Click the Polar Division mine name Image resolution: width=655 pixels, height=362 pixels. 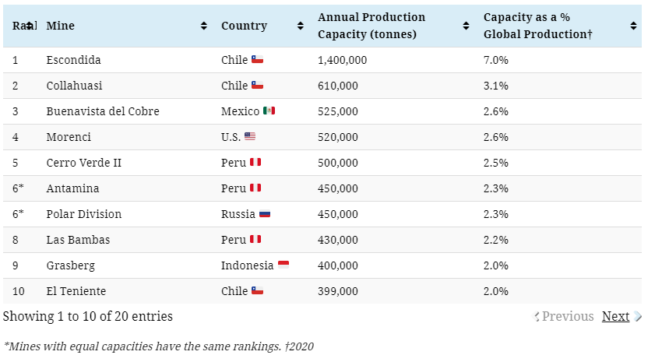[x=84, y=214]
